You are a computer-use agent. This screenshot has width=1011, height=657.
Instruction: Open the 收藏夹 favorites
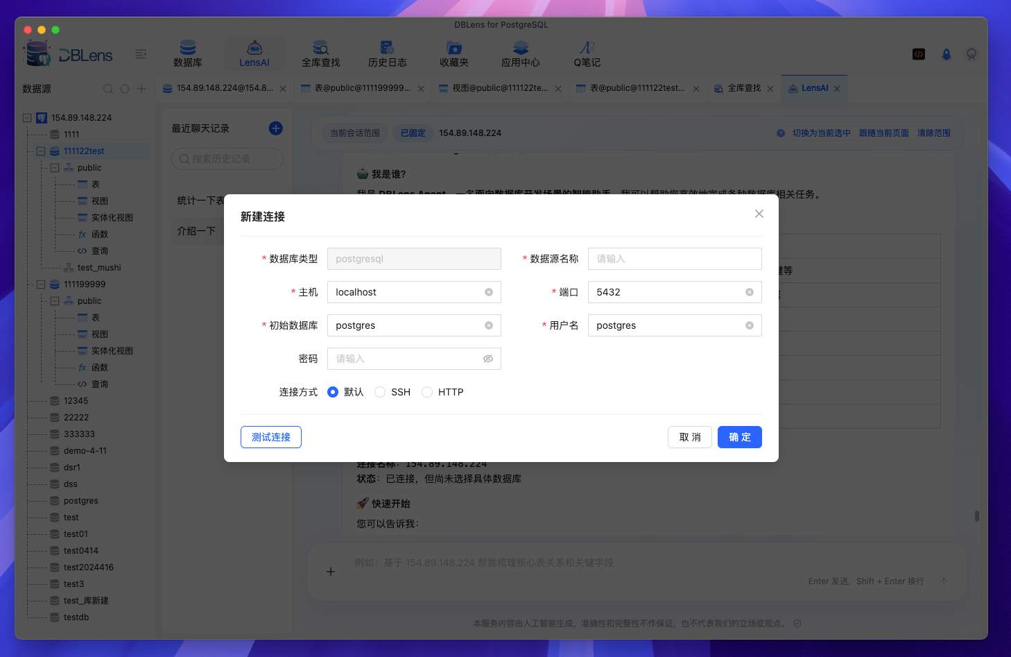tap(453, 53)
